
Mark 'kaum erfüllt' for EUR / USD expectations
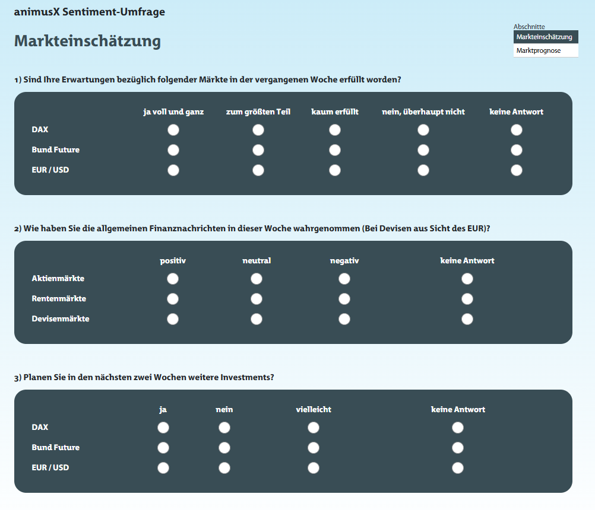click(x=335, y=170)
